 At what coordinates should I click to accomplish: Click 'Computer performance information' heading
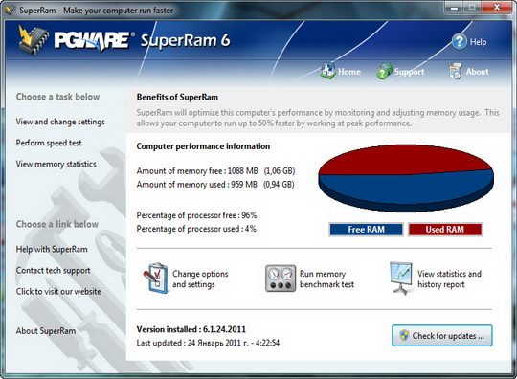pos(203,146)
